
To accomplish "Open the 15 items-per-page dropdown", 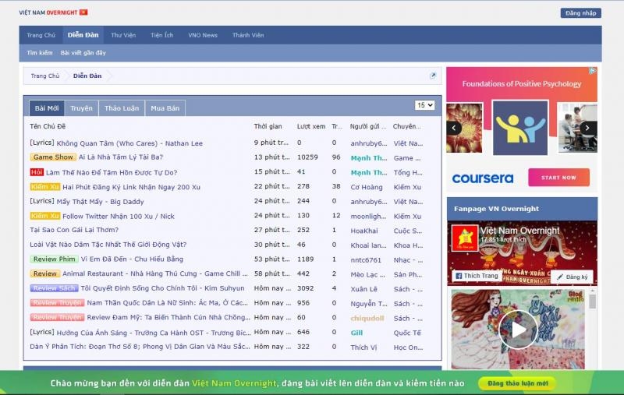I will pos(424,105).
